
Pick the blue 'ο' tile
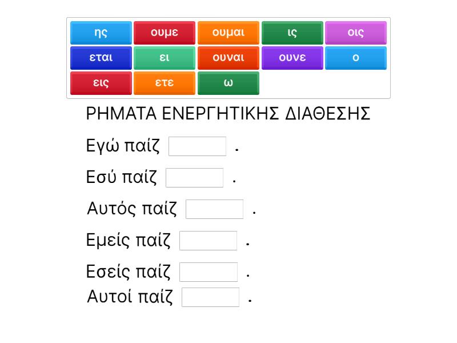(x=356, y=58)
